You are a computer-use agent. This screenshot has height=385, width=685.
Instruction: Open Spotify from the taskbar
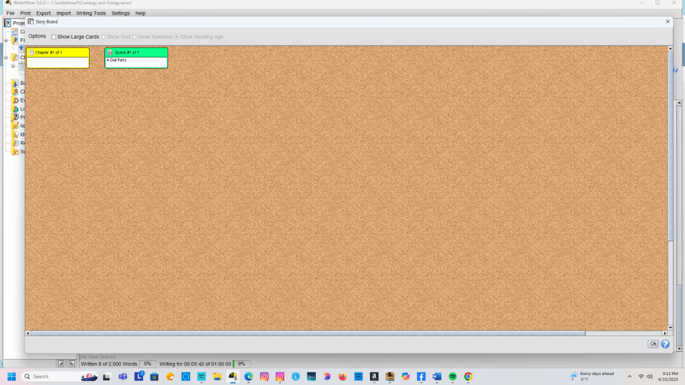pyautogui.click(x=453, y=376)
